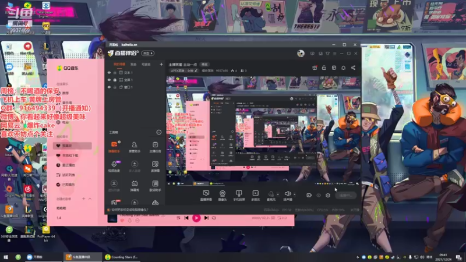Open the 弹幕助手 danmaku assistant tool

click(114, 147)
